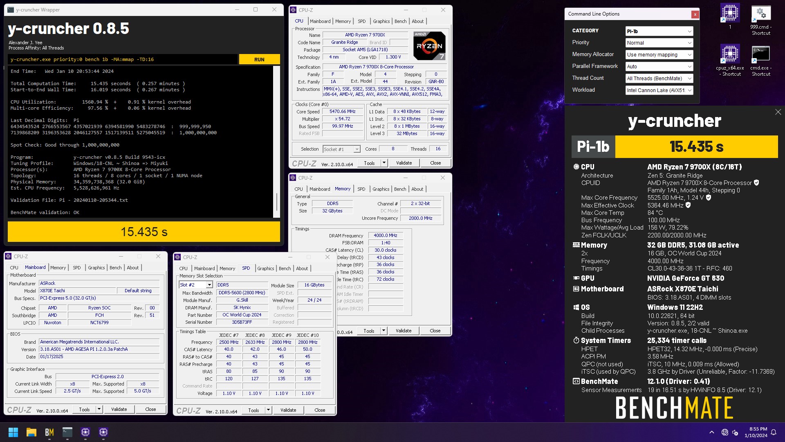This screenshot has height=442, width=785.
Task: Click Mainboard Model field X870E Taichi
Action: click(76, 291)
